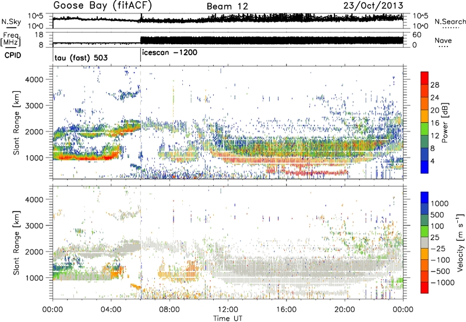Click the 'Goose Bay (fitACF)' title
Image resolution: width=466 pixels, height=322 pixels.
[103, 6]
